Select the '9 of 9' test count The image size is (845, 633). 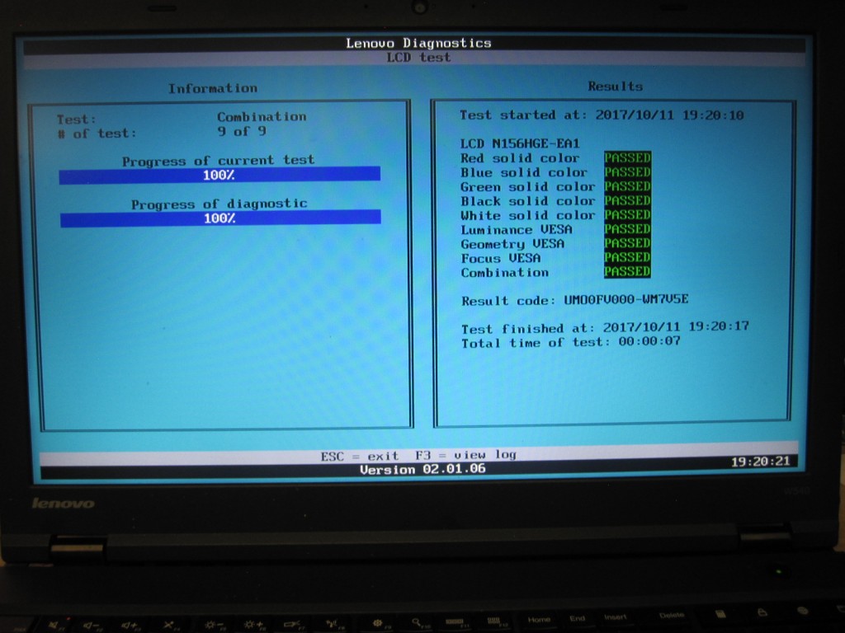pos(242,131)
